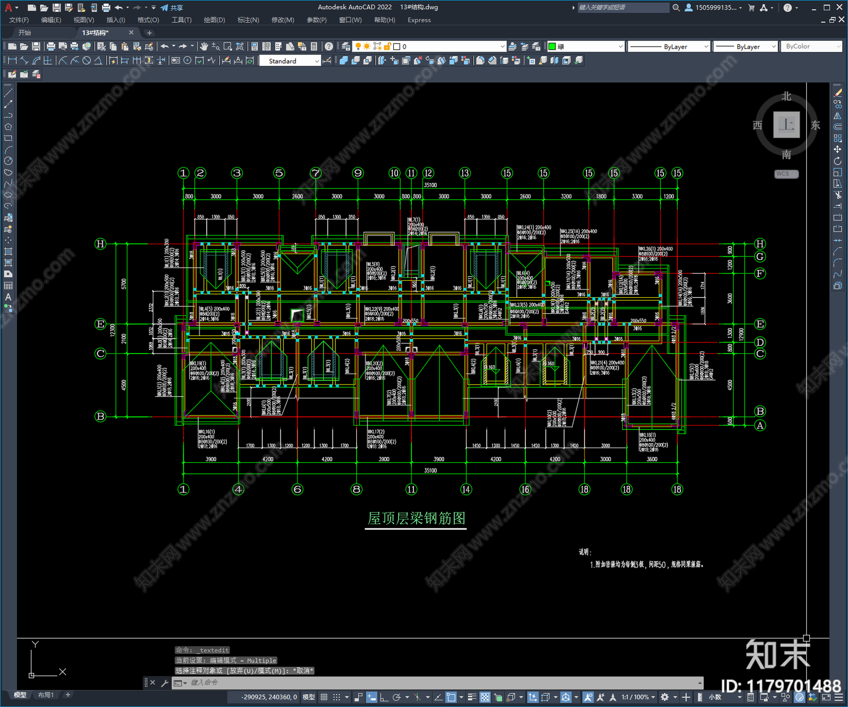
Task: Open the Autodesk App Store cart icon
Action: [x=752, y=7]
